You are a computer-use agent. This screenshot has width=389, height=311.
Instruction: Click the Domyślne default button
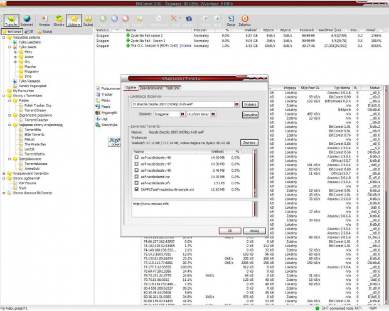[x=250, y=115]
